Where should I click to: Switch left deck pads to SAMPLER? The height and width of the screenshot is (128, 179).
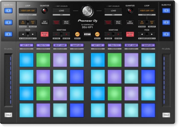point(77,45)
